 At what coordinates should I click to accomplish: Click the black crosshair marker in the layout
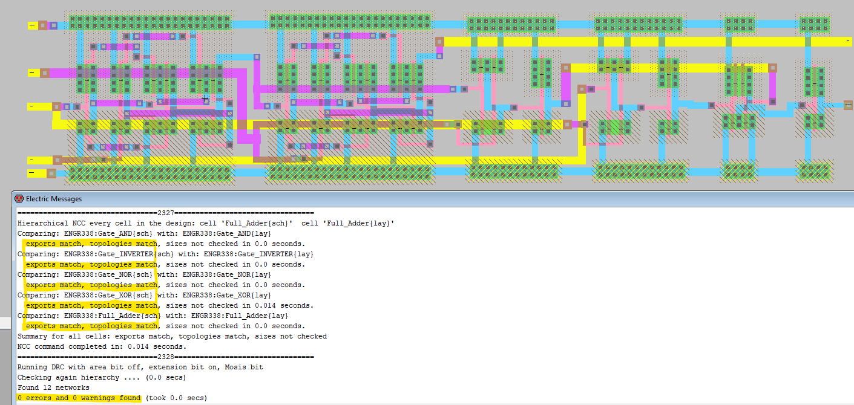pos(205,98)
